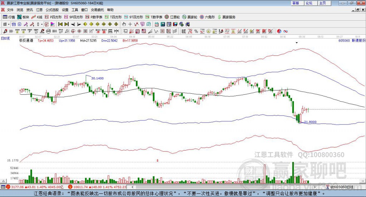
Task: Open P四方形 tool
Action: (x=53, y=17)
